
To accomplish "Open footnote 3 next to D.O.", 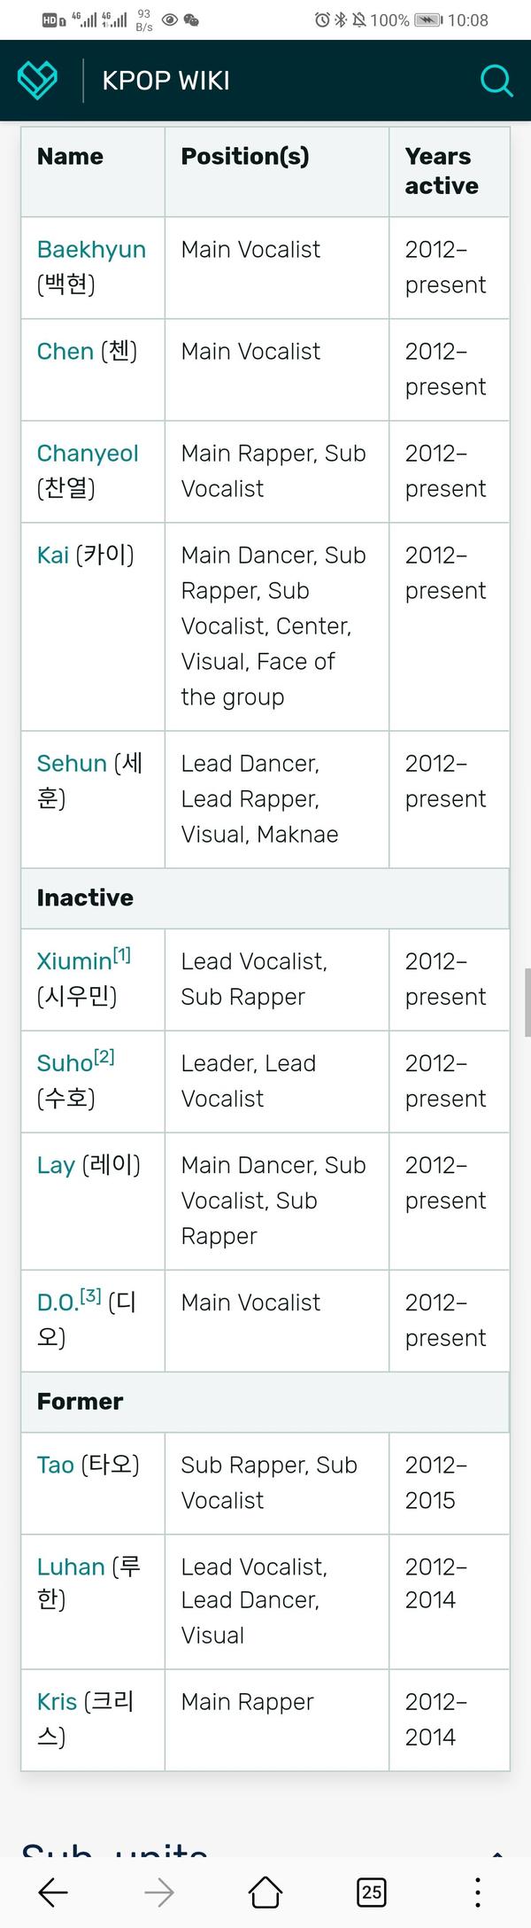I will point(91,1295).
